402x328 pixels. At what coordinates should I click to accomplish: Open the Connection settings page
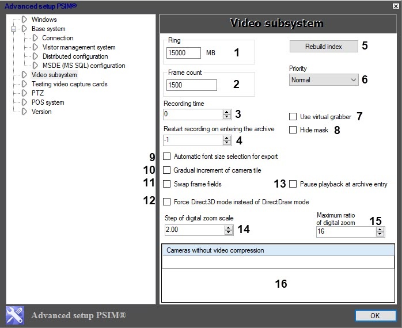(58, 38)
